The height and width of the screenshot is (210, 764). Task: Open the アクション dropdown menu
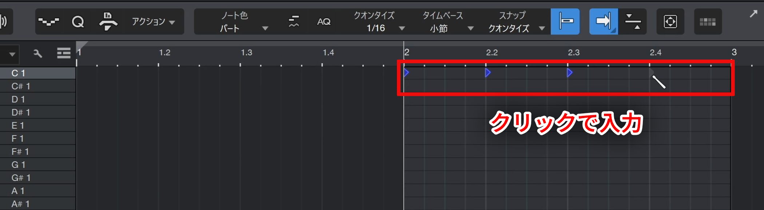tap(153, 22)
